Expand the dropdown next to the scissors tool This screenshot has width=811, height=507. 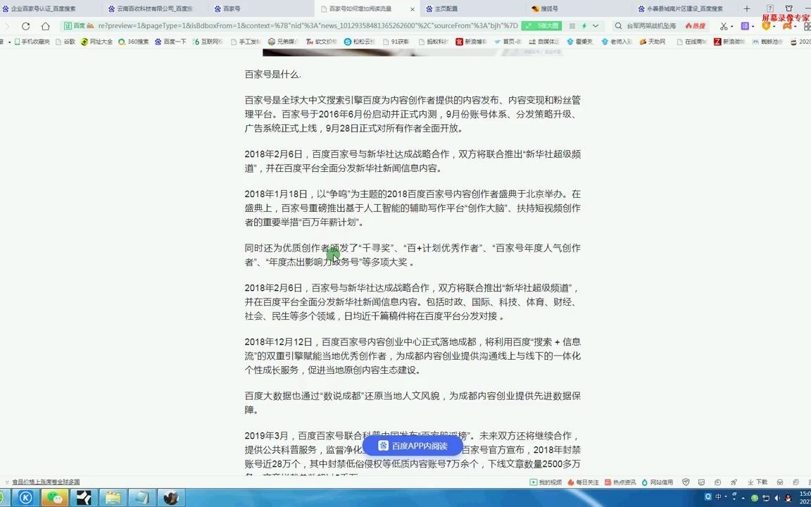point(732,25)
